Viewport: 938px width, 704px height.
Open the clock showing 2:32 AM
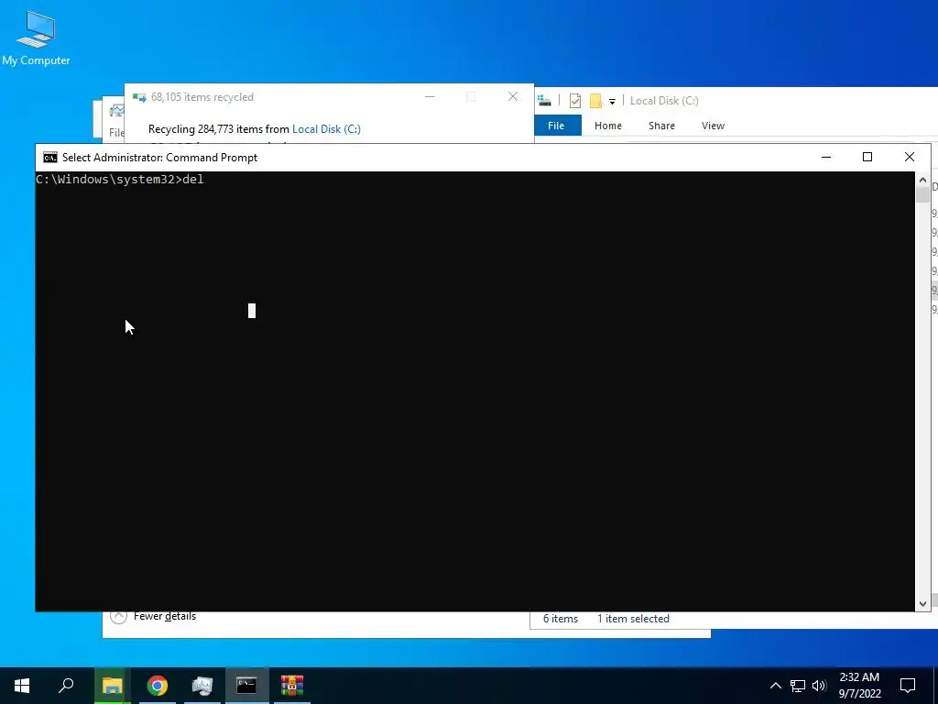point(859,686)
